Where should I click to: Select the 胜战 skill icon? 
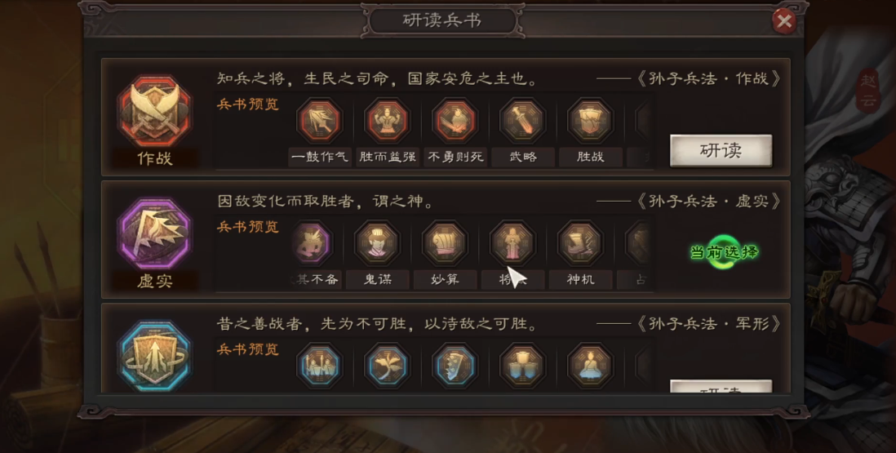tap(590, 121)
